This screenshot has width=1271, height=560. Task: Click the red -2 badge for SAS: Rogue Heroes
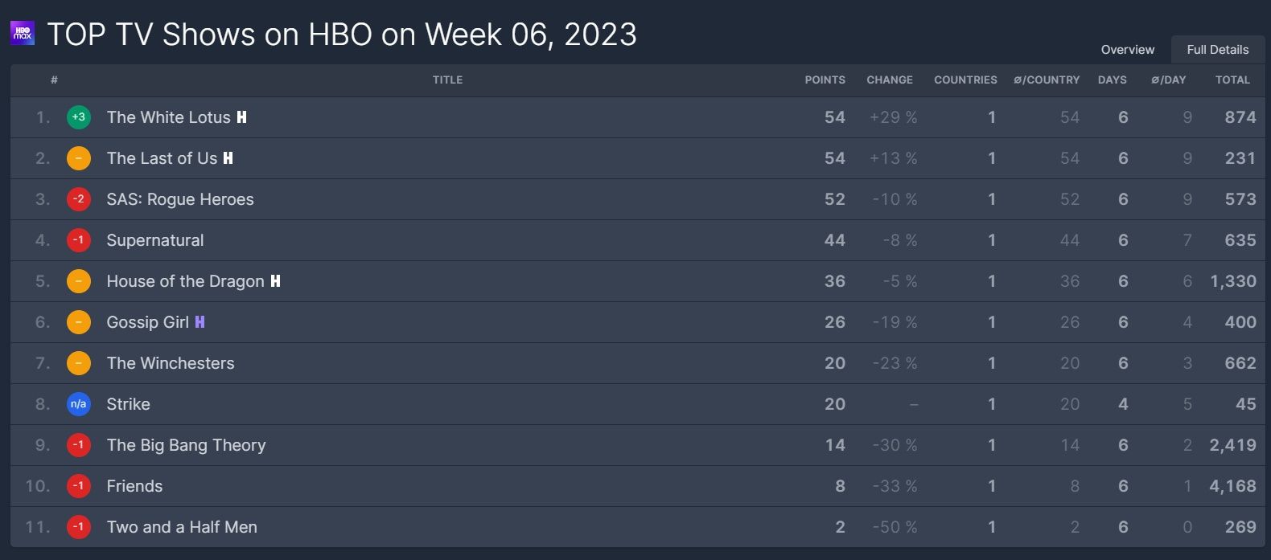click(x=78, y=199)
